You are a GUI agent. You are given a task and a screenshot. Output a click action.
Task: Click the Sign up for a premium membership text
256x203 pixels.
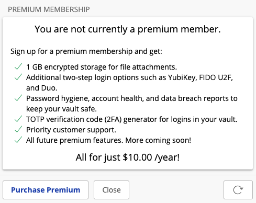(x=86, y=51)
